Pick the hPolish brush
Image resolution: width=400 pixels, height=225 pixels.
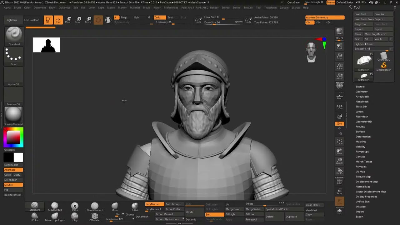point(35,217)
